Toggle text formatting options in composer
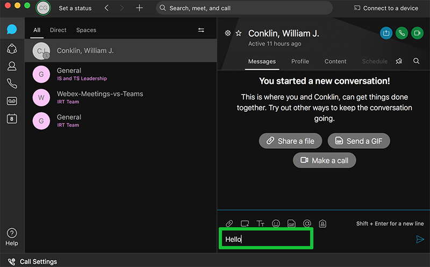The image size is (430, 267). pos(260,223)
